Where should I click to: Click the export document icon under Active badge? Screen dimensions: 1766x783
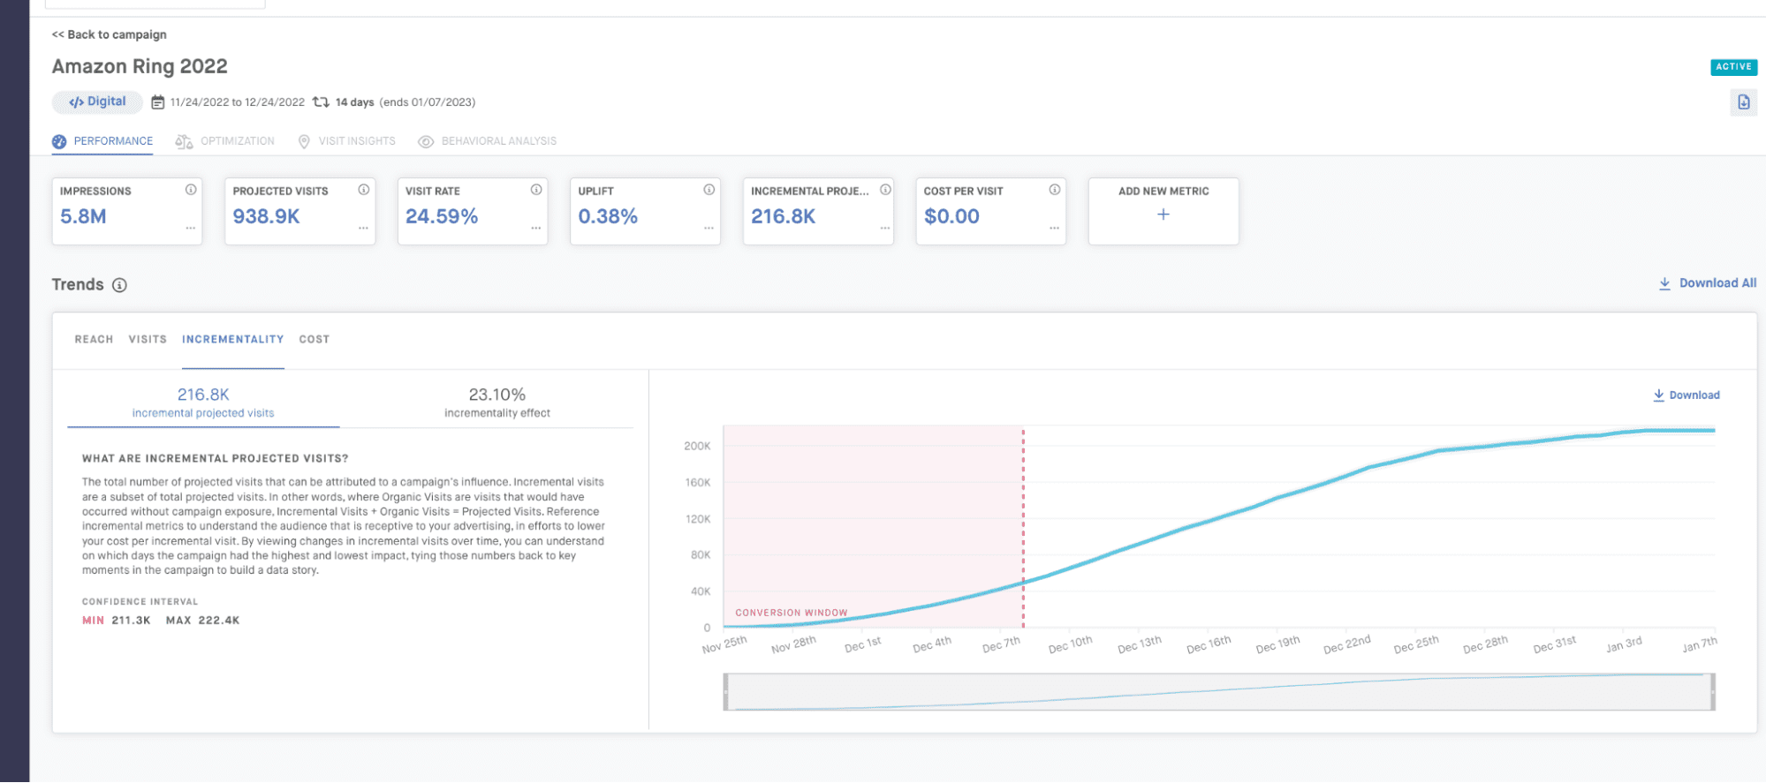click(1743, 102)
